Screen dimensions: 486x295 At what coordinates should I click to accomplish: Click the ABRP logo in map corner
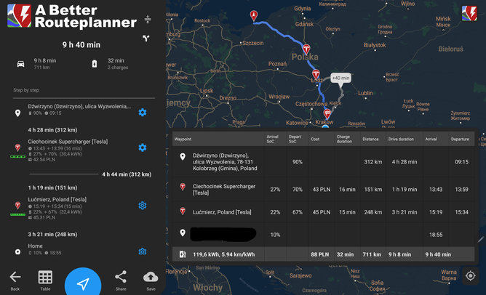click(x=470, y=15)
